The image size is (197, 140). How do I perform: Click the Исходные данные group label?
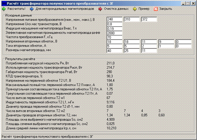click(x=18, y=15)
